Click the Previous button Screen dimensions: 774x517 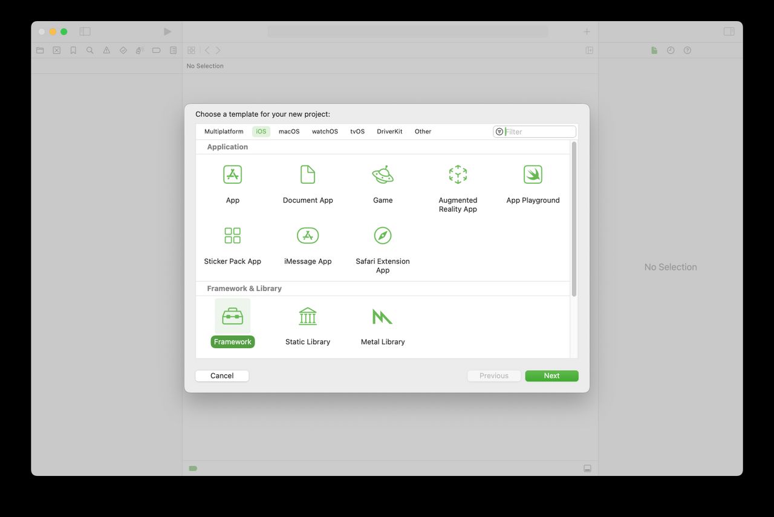point(494,376)
